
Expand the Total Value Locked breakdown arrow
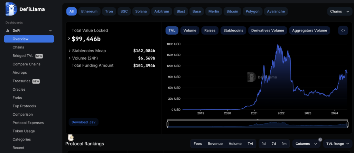click(x=69, y=39)
